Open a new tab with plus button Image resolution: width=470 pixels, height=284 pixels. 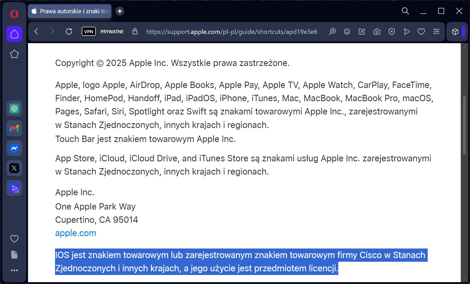[120, 11]
